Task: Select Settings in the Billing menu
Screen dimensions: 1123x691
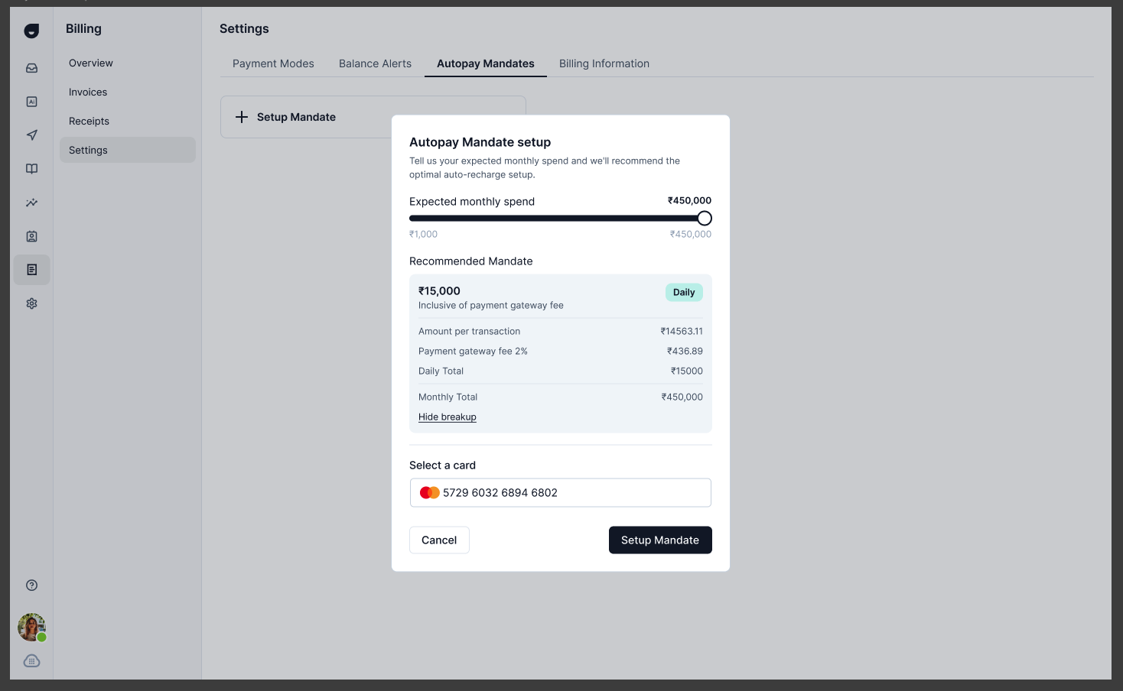Action: 128,150
